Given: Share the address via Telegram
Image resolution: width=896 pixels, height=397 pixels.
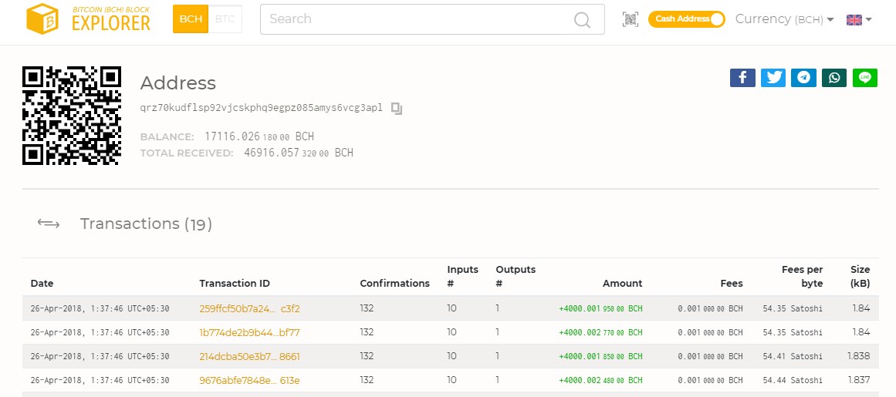Looking at the screenshot, I should (803, 78).
